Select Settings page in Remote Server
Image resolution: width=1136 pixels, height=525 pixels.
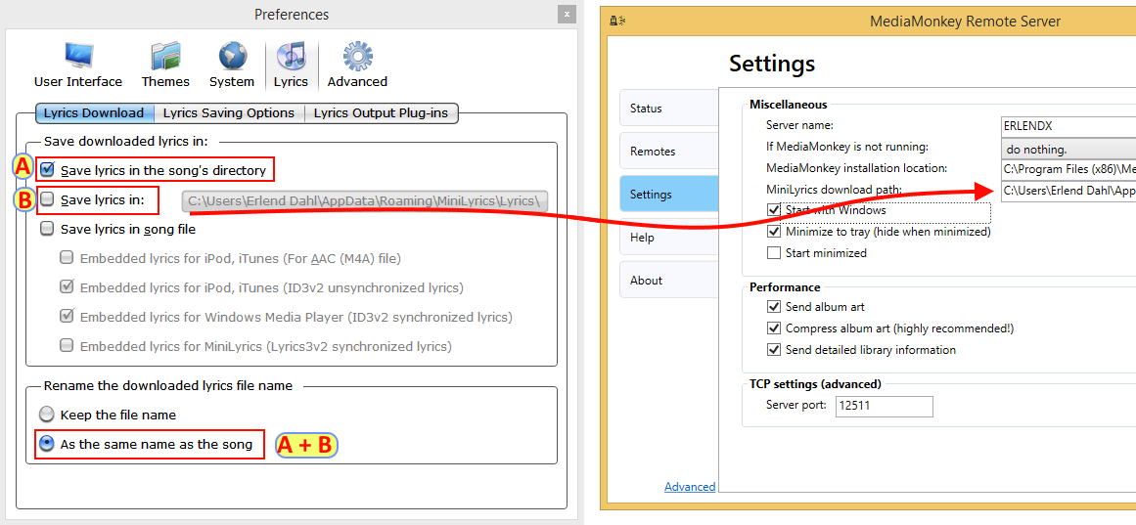(668, 195)
